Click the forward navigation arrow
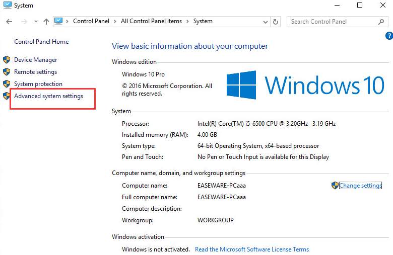 24,22
